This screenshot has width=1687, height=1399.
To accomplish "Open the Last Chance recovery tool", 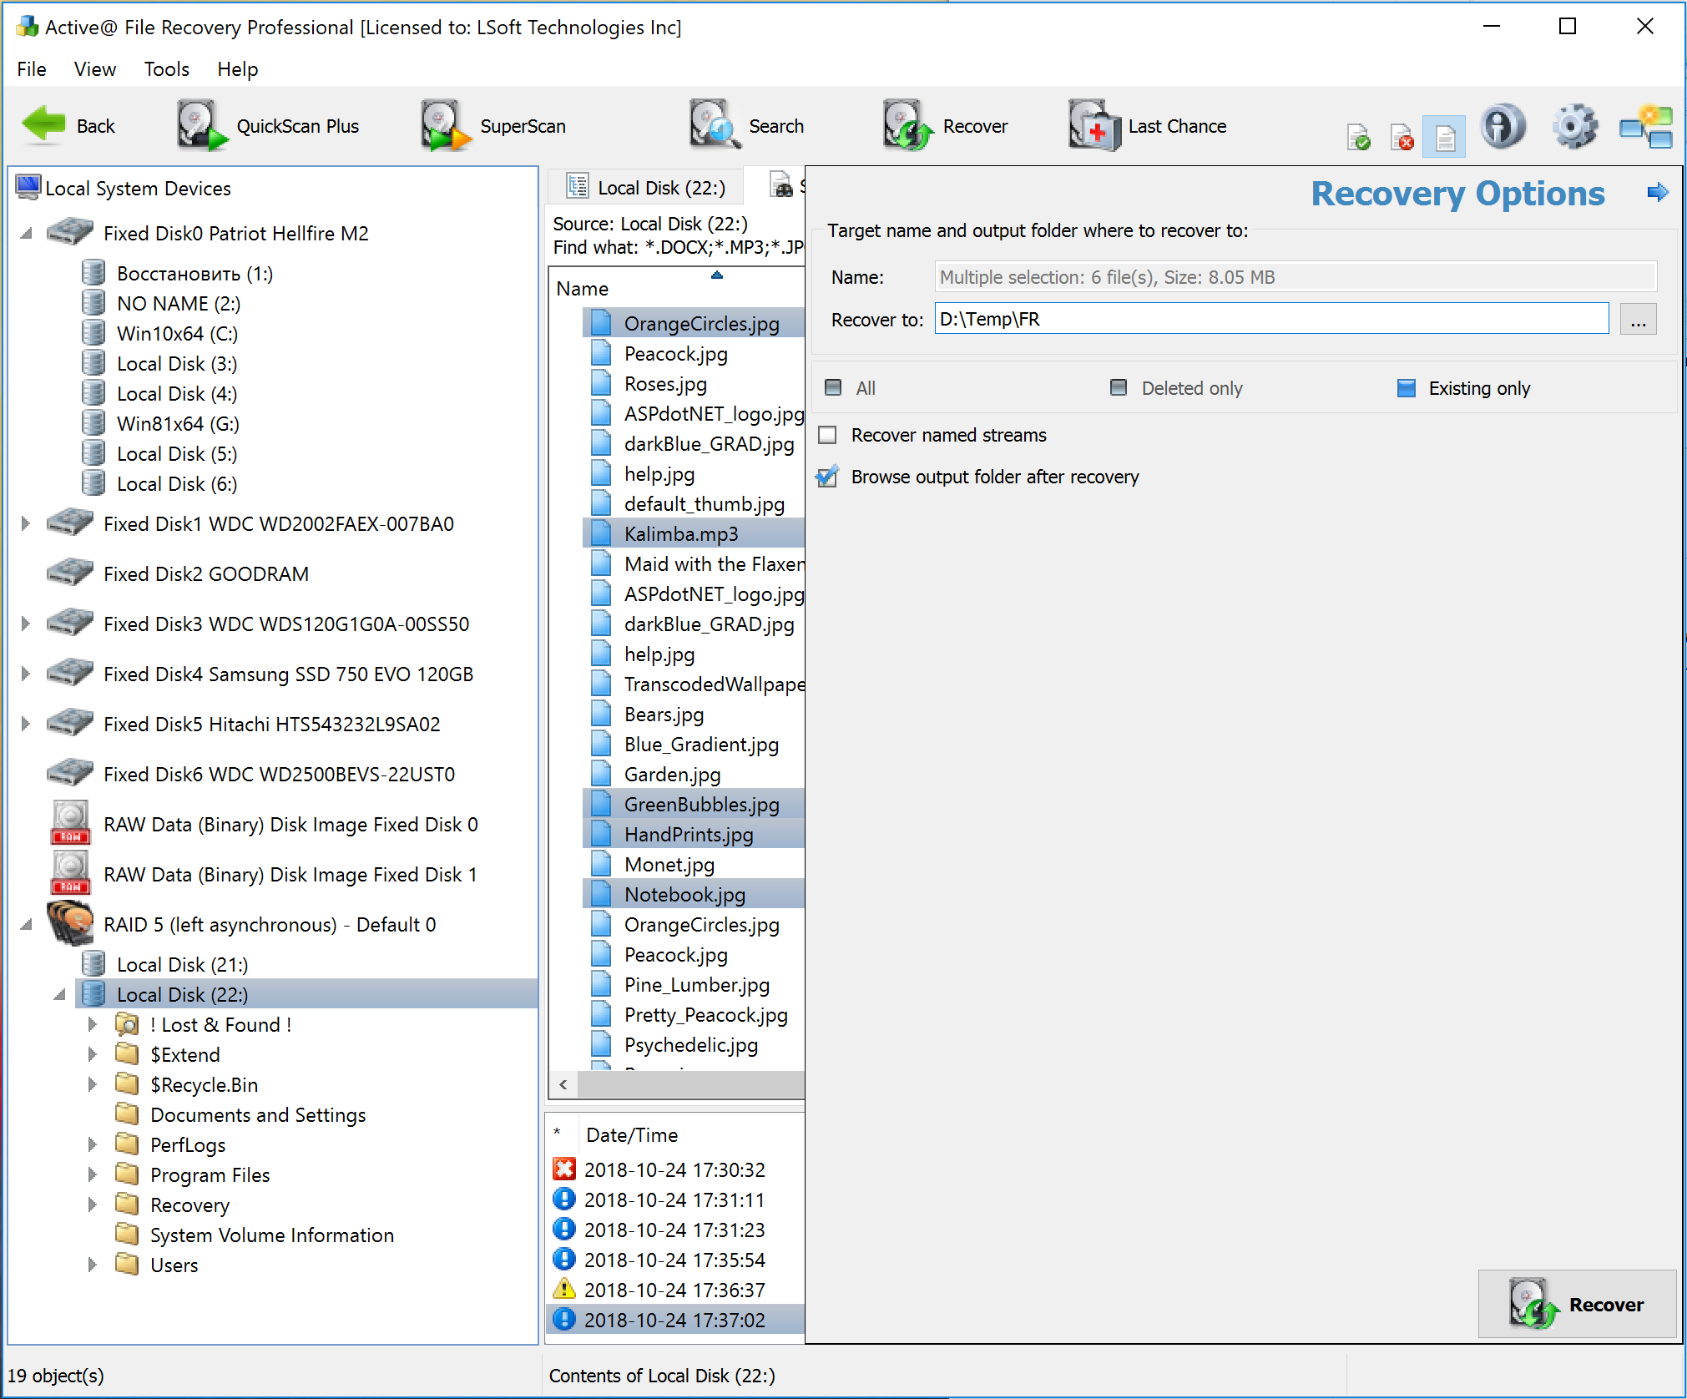I will click(1148, 126).
